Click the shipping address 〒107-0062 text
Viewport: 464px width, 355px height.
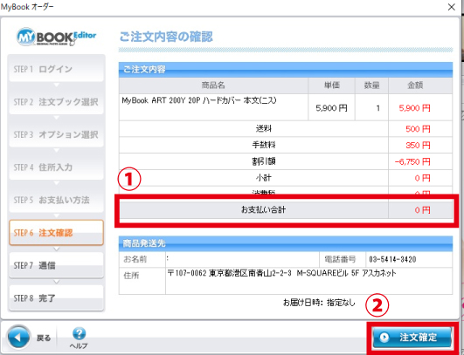point(281,273)
